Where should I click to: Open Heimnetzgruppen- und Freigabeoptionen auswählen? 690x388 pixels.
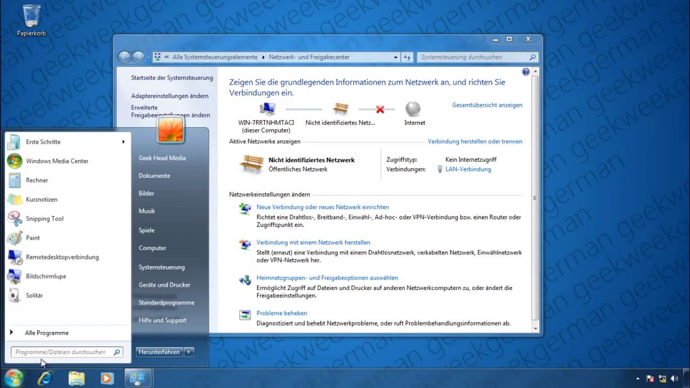point(327,278)
